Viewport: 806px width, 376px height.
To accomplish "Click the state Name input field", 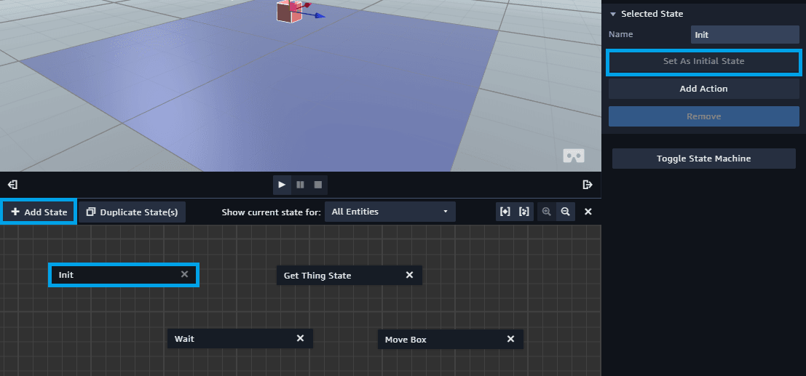I will (744, 34).
